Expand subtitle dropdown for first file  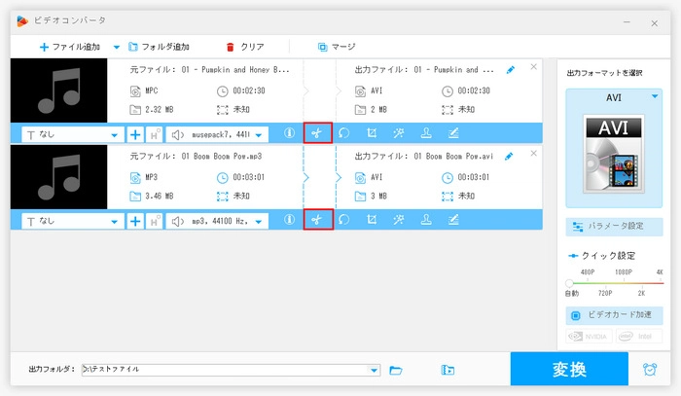pyautogui.click(x=116, y=134)
